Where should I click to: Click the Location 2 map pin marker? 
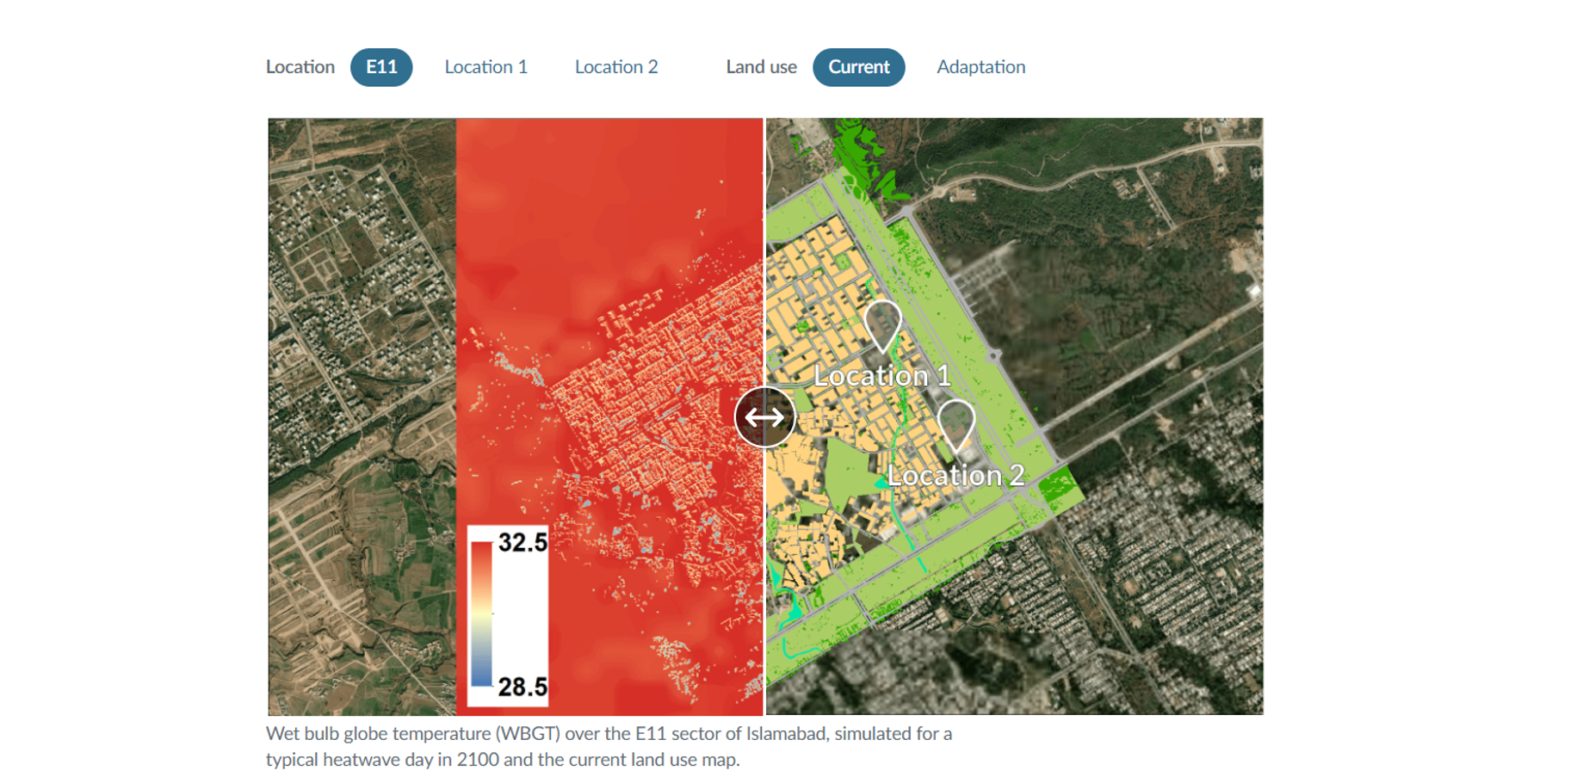[x=955, y=427]
